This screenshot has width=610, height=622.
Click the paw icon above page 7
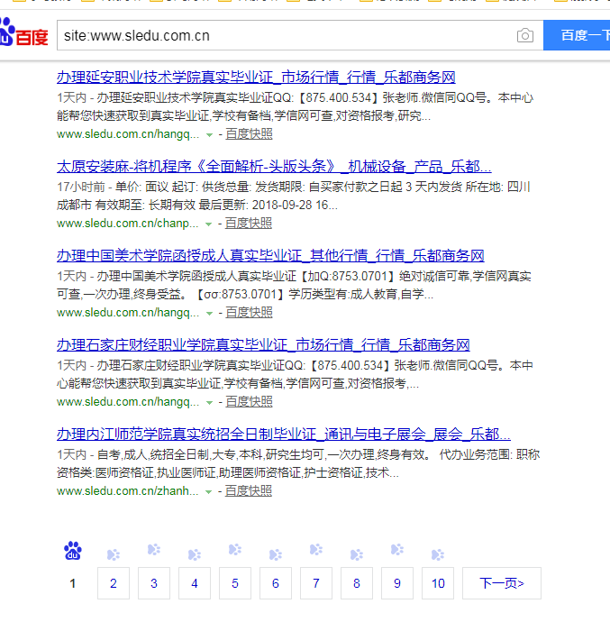click(316, 550)
